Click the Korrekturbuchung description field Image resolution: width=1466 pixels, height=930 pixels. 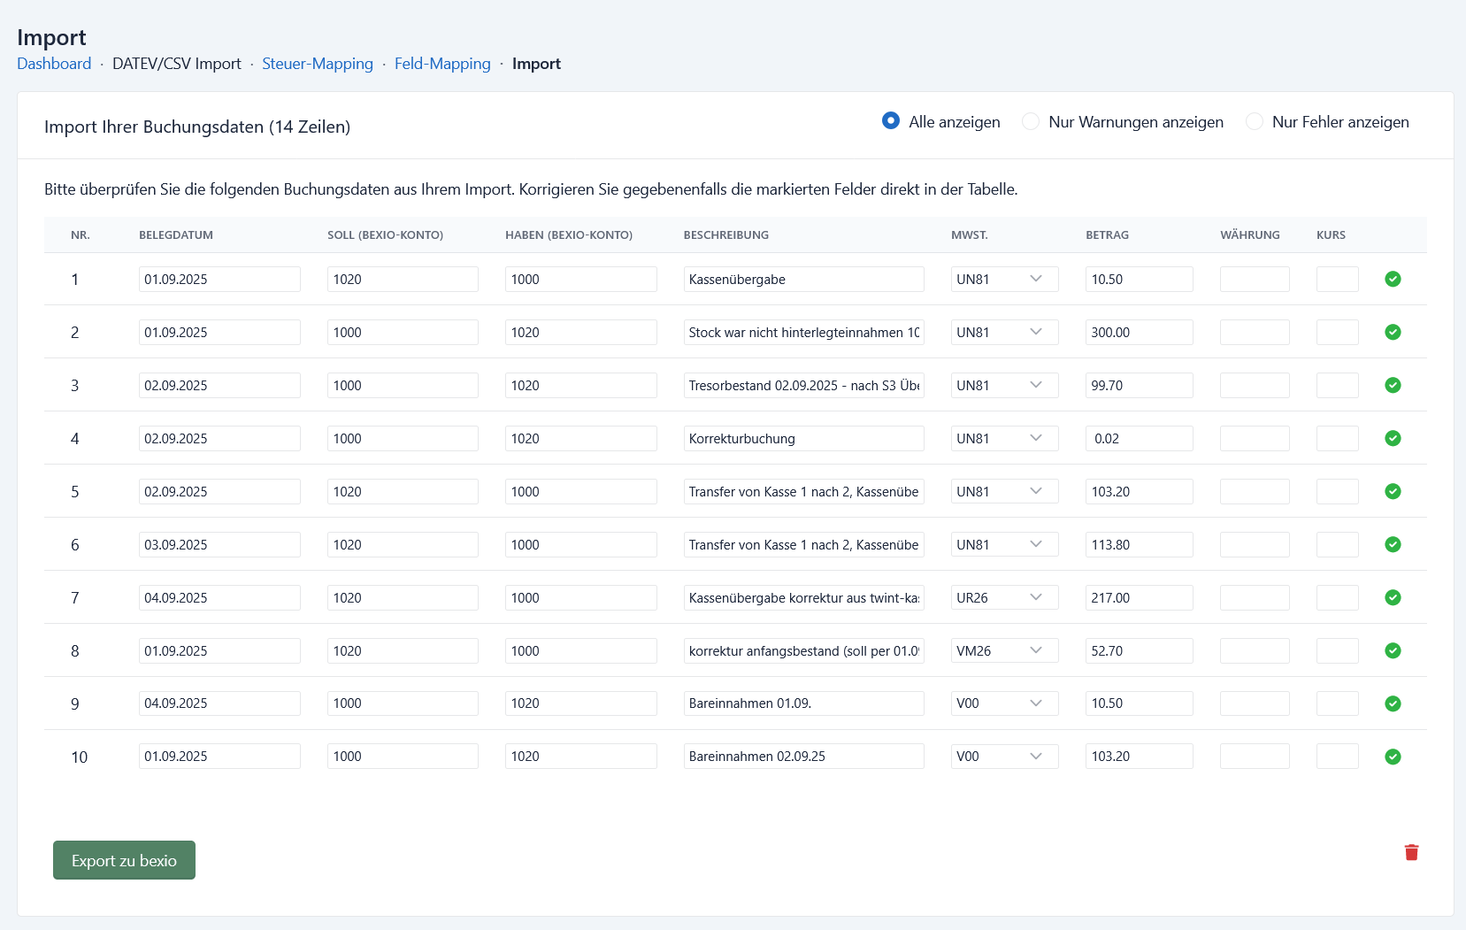click(803, 438)
